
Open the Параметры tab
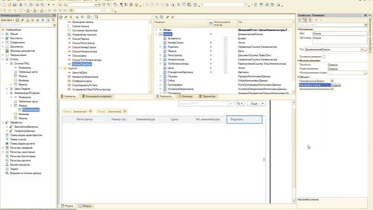tap(207, 96)
